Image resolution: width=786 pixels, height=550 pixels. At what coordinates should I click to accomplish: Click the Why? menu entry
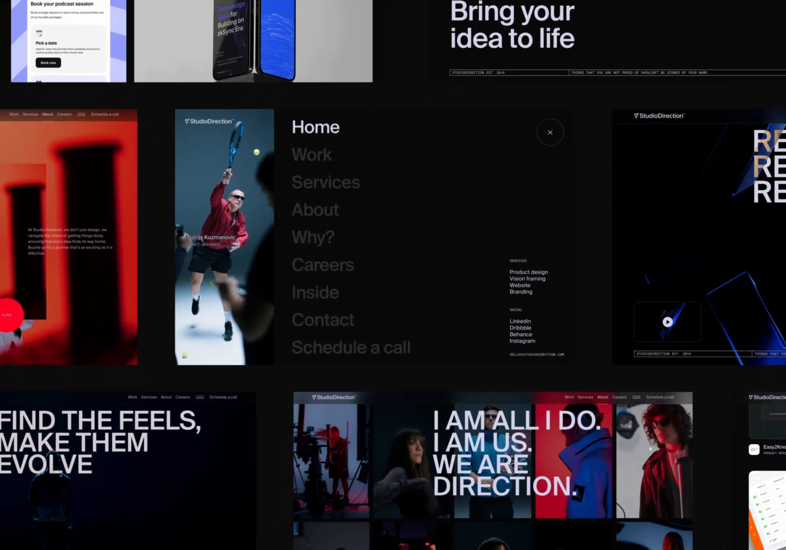tap(313, 237)
